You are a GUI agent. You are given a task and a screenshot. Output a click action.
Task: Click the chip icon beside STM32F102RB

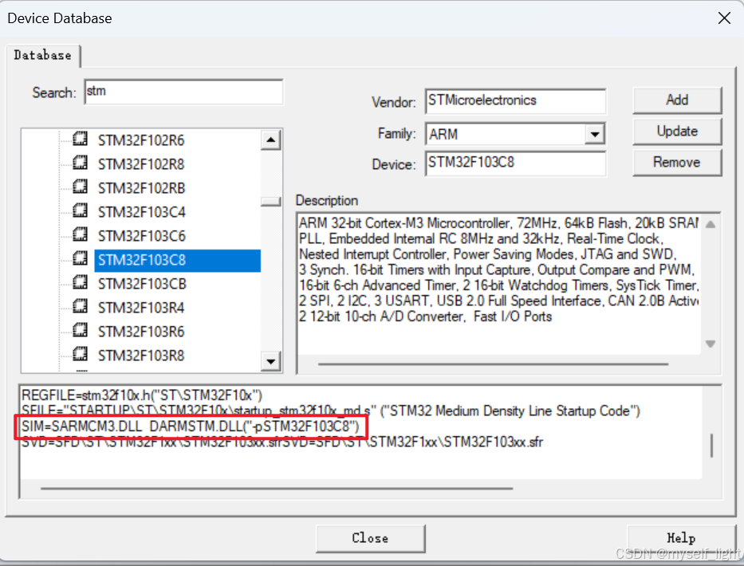81,187
